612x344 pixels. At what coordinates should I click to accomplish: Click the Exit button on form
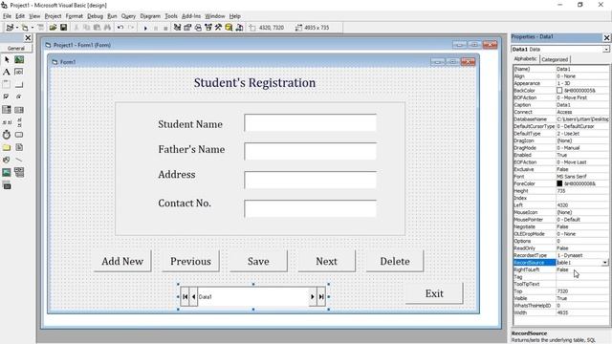(434, 293)
